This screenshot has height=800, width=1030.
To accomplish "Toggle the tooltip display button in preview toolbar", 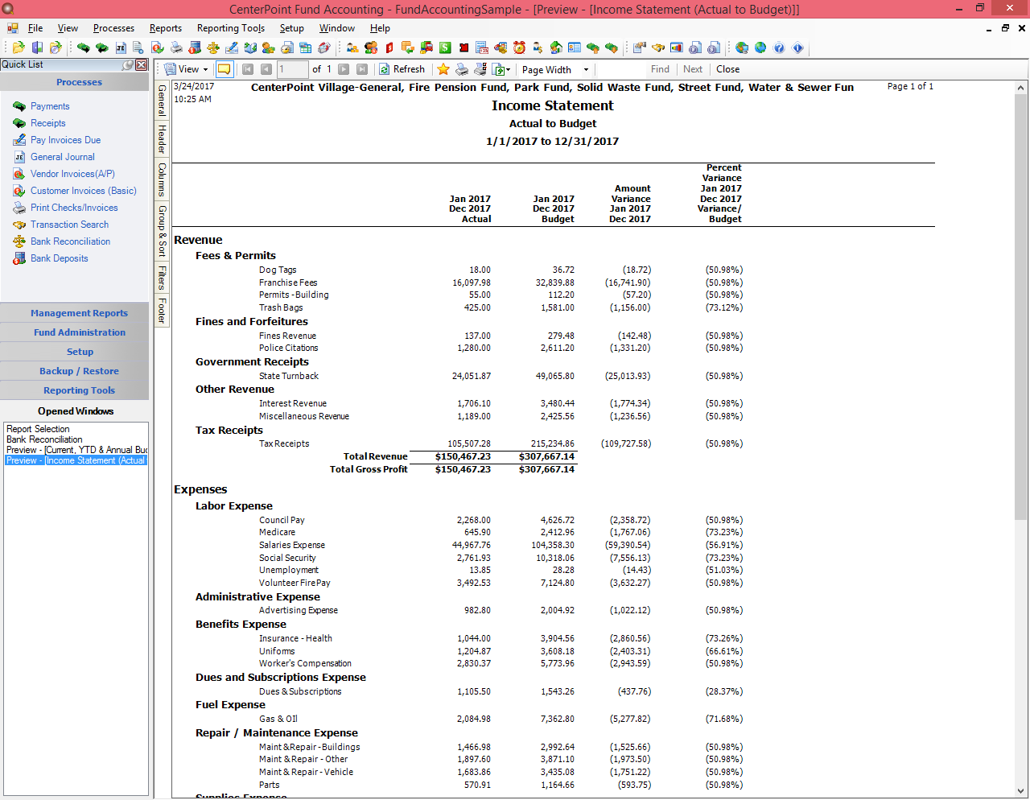I will coord(224,69).
